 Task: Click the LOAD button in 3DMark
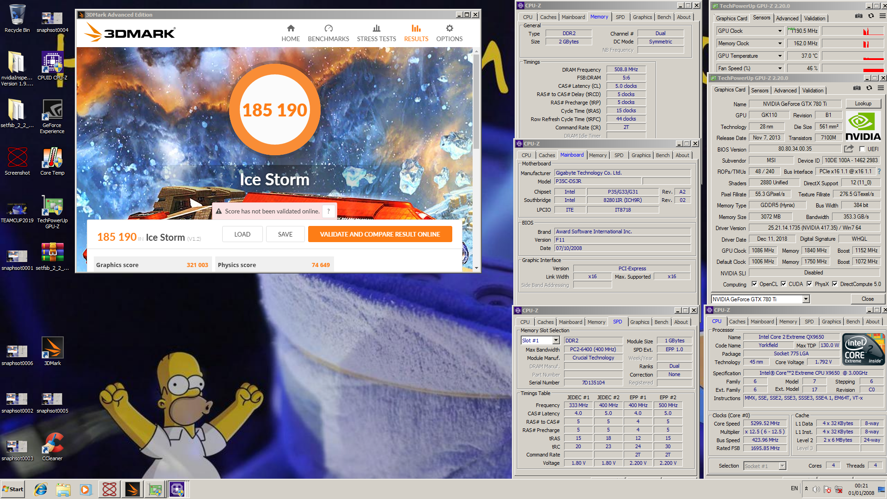tap(242, 234)
